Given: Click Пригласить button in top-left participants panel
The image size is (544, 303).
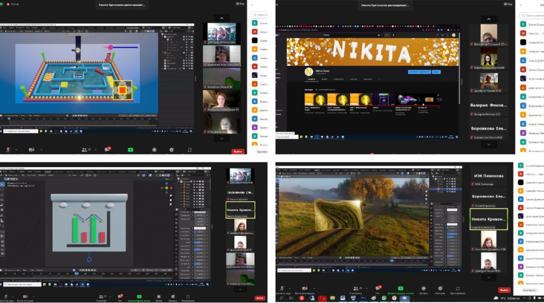Looking at the screenshot, I should point(262,152).
